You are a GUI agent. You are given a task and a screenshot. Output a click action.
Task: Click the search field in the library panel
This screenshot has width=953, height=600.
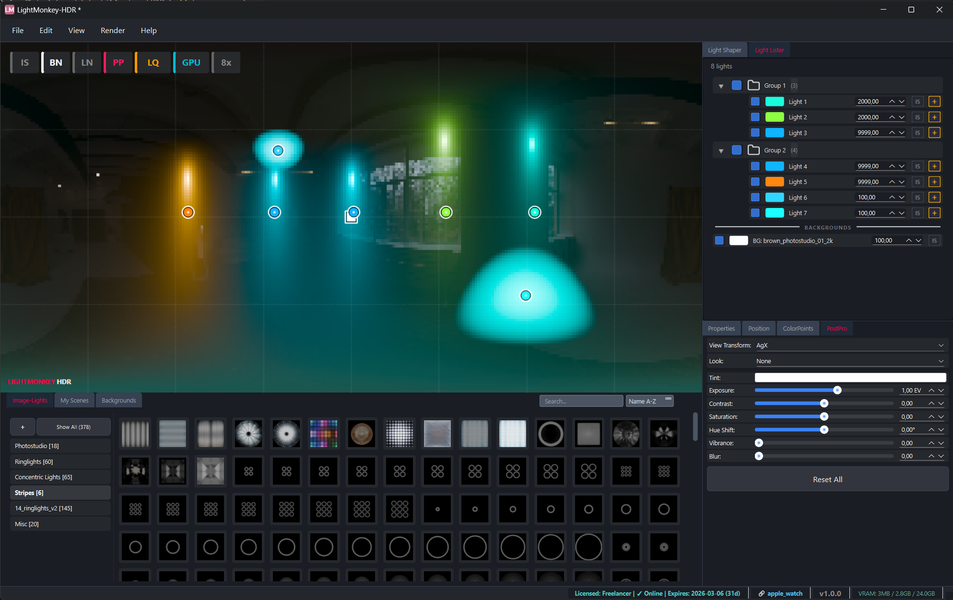pyautogui.click(x=581, y=401)
